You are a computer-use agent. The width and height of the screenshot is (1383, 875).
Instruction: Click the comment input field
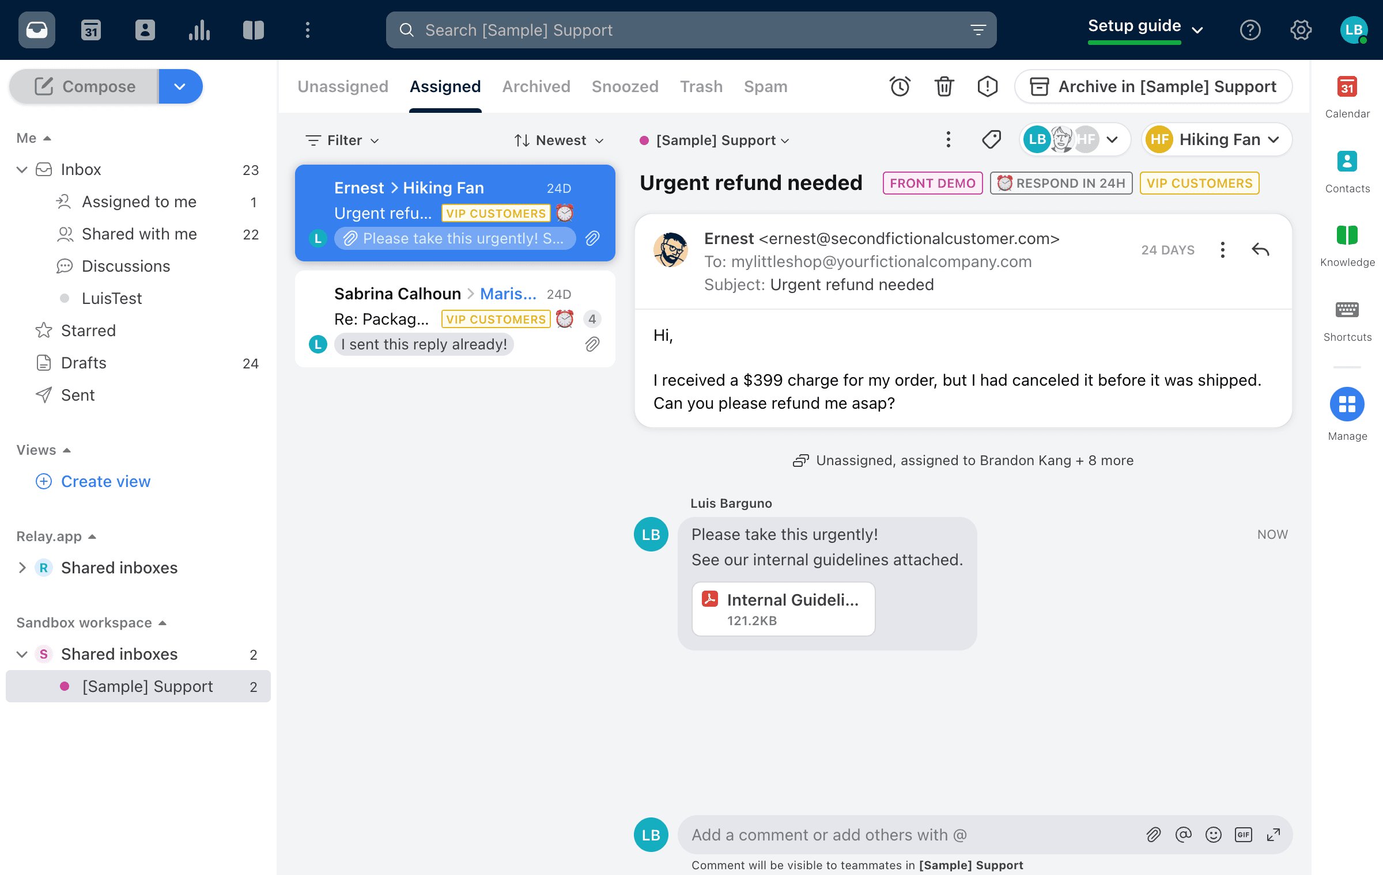[x=864, y=834]
